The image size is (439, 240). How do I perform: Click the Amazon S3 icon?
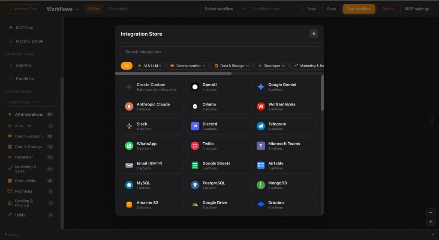pyautogui.click(x=129, y=205)
